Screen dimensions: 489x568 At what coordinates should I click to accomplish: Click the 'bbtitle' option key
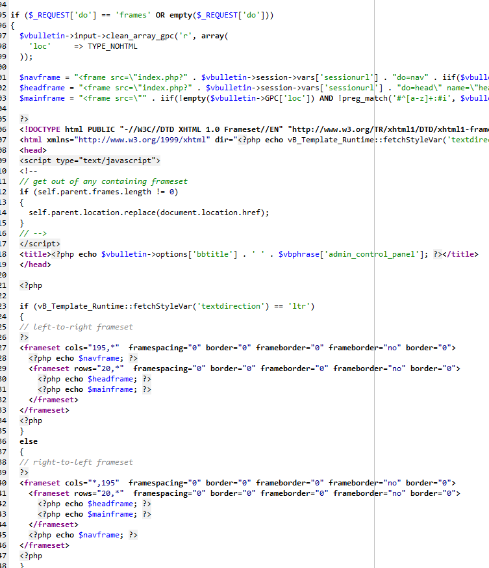pos(212,254)
